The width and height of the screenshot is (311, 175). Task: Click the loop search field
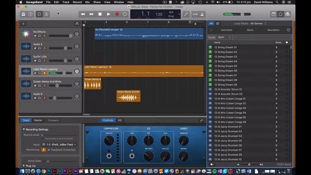(x=262, y=37)
